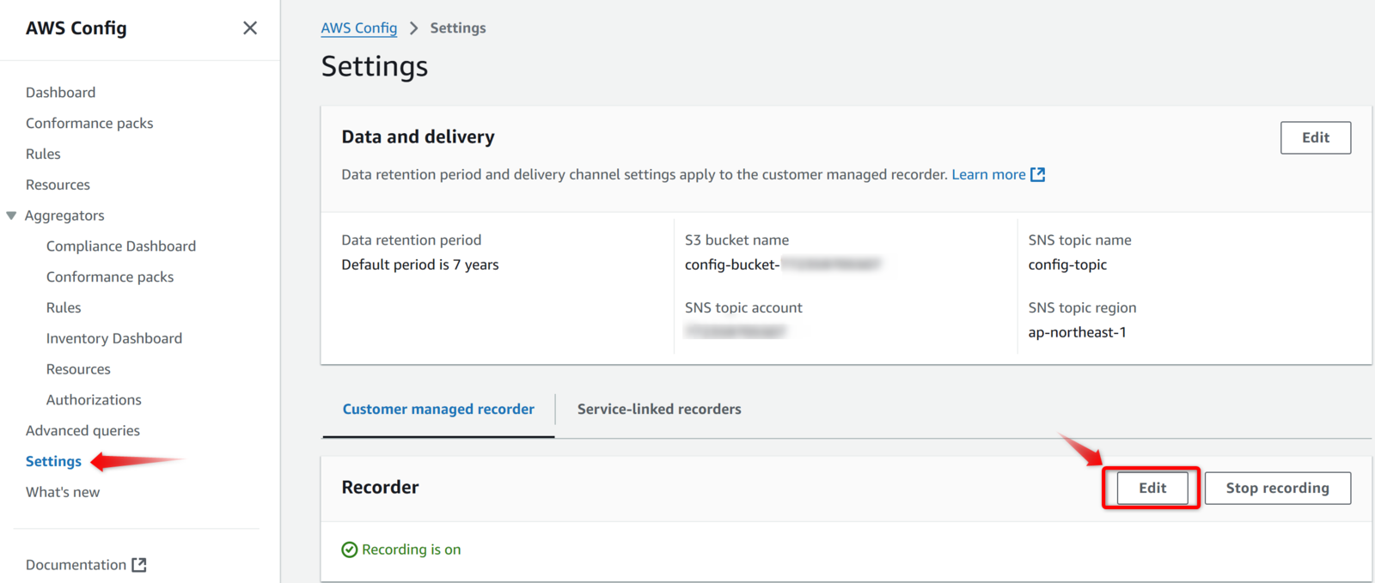Click the S3 bucket name label
The height and width of the screenshot is (583, 1375).
pos(737,240)
